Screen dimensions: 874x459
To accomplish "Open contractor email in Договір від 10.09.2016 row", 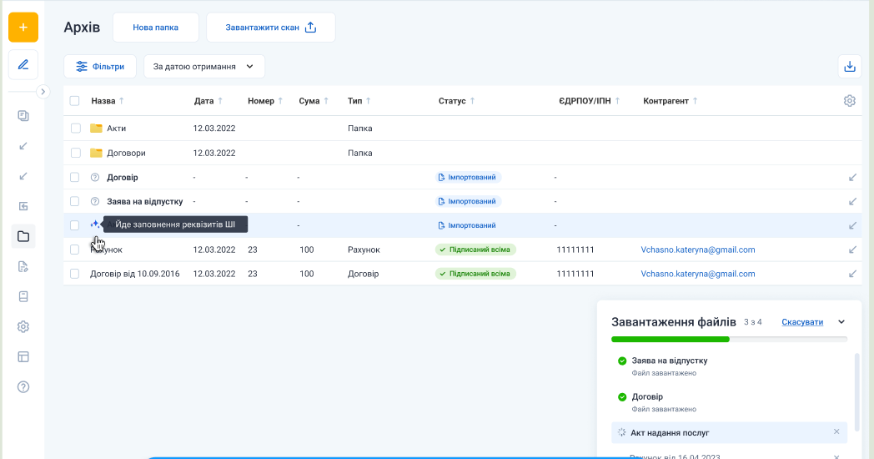I will [698, 274].
